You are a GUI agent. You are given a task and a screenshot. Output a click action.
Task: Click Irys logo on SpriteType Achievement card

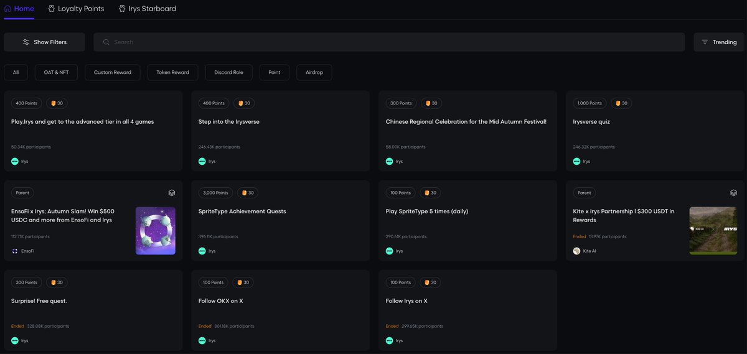coord(202,251)
